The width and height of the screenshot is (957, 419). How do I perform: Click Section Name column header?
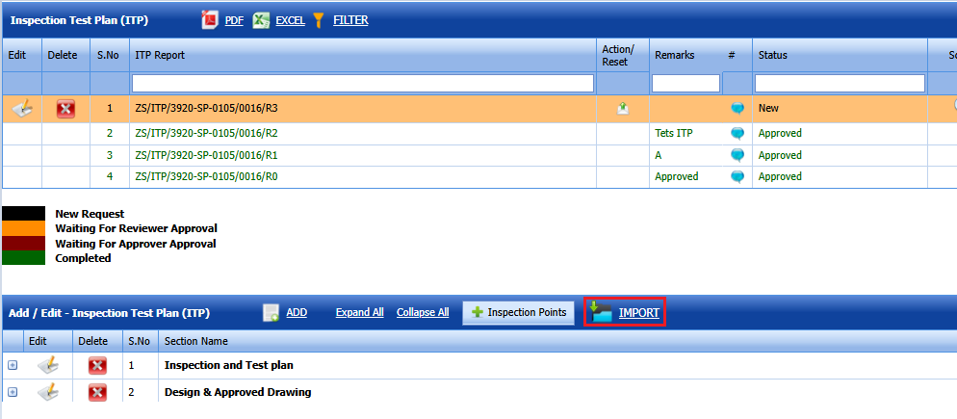click(x=195, y=341)
